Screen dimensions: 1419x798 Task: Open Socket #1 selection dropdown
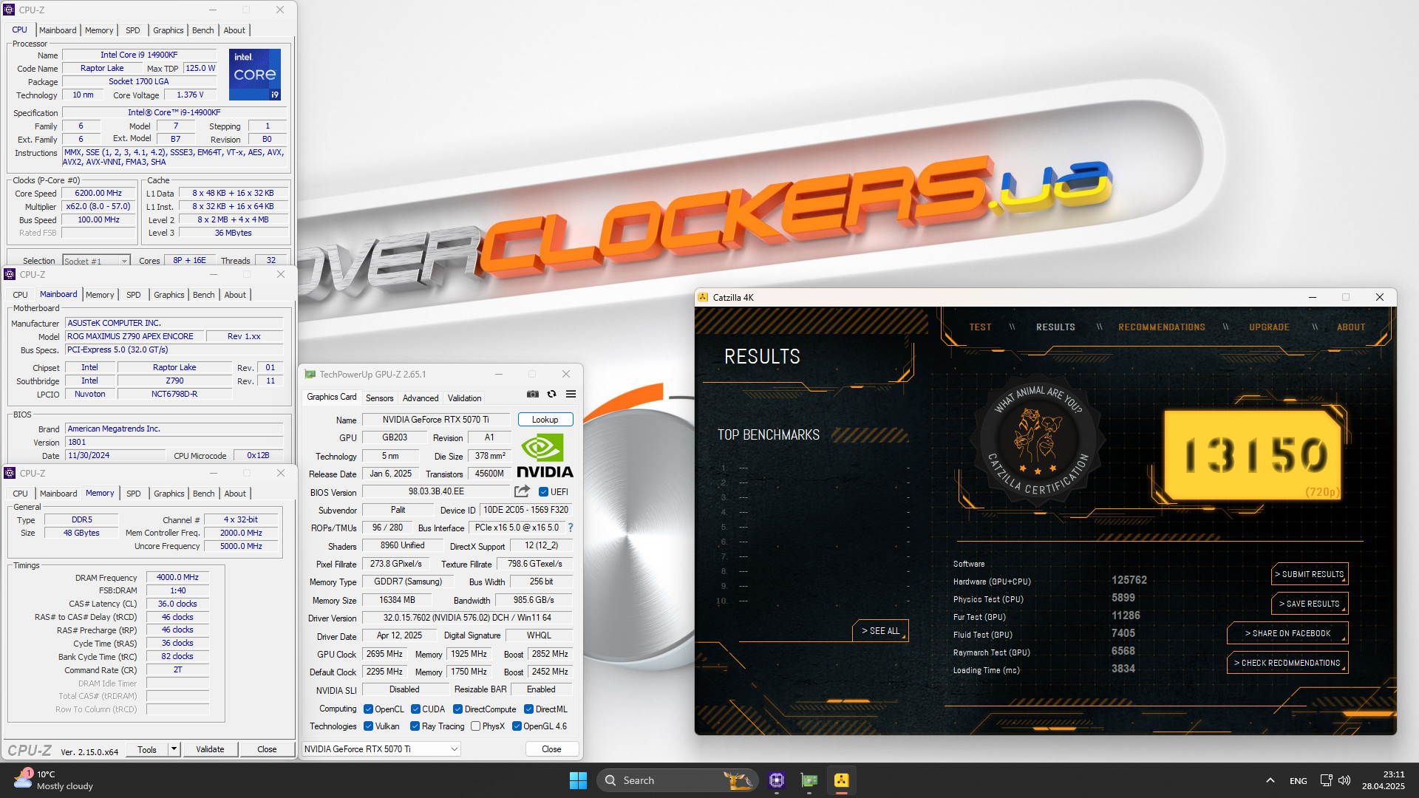(96, 261)
